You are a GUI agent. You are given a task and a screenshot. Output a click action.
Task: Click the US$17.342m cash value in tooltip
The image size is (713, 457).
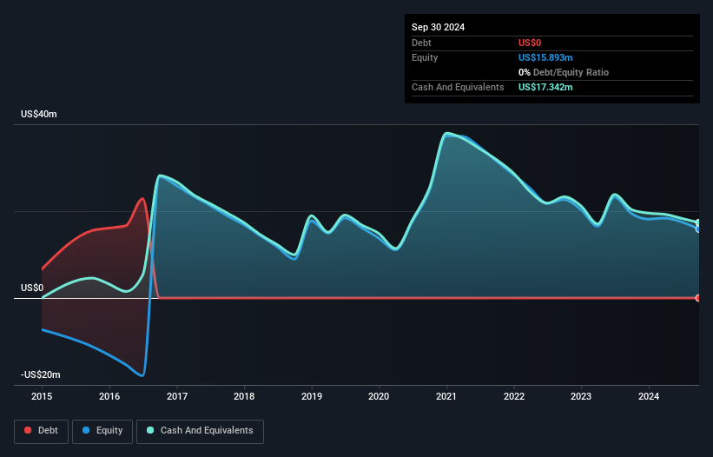(x=545, y=87)
